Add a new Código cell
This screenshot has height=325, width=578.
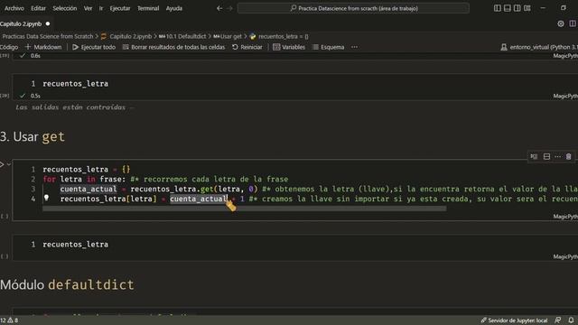tap(9, 47)
